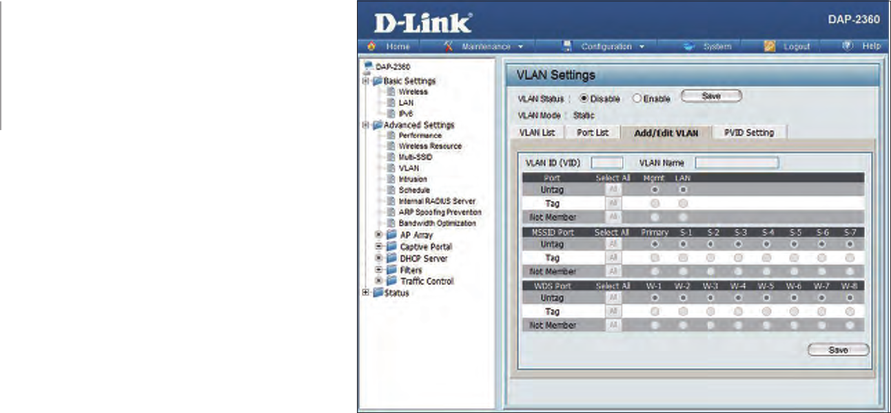Click the Multi-SSID page icon
The width and height of the screenshot is (891, 413).
click(391, 157)
